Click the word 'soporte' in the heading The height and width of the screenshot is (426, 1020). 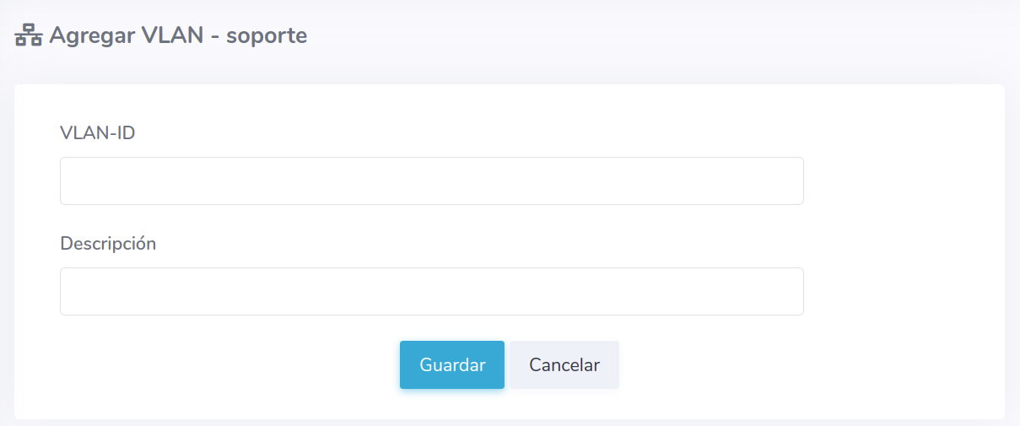tap(267, 36)
